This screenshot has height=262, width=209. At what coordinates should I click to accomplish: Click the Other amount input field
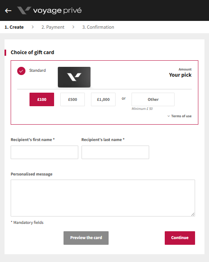153,99
